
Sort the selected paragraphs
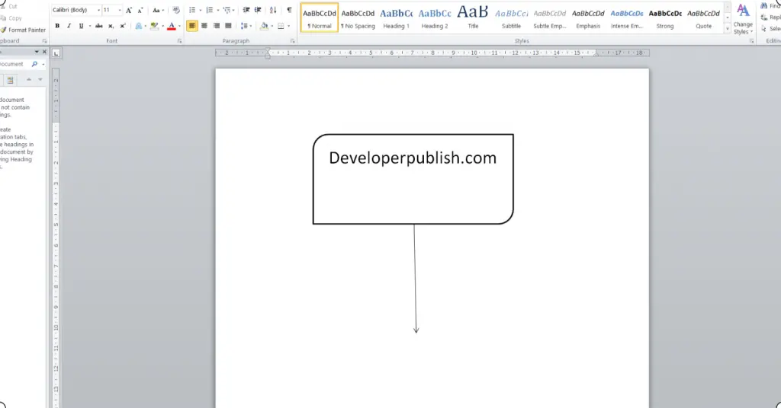tap(273, 10)
